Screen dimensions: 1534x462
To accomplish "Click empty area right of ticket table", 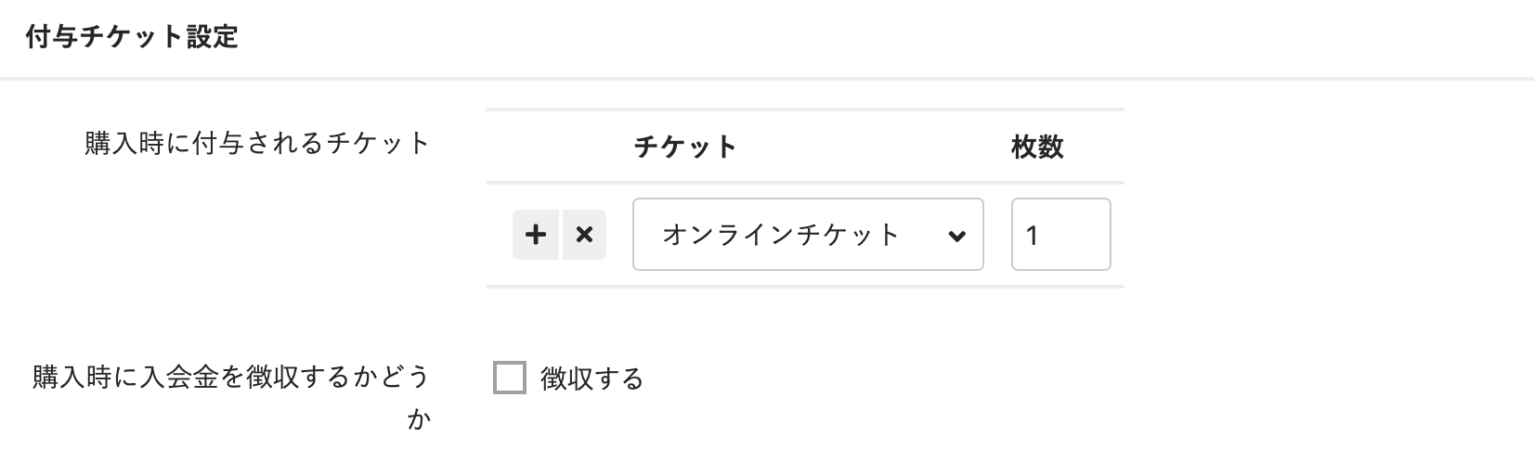I will [x=1319, y=213].
